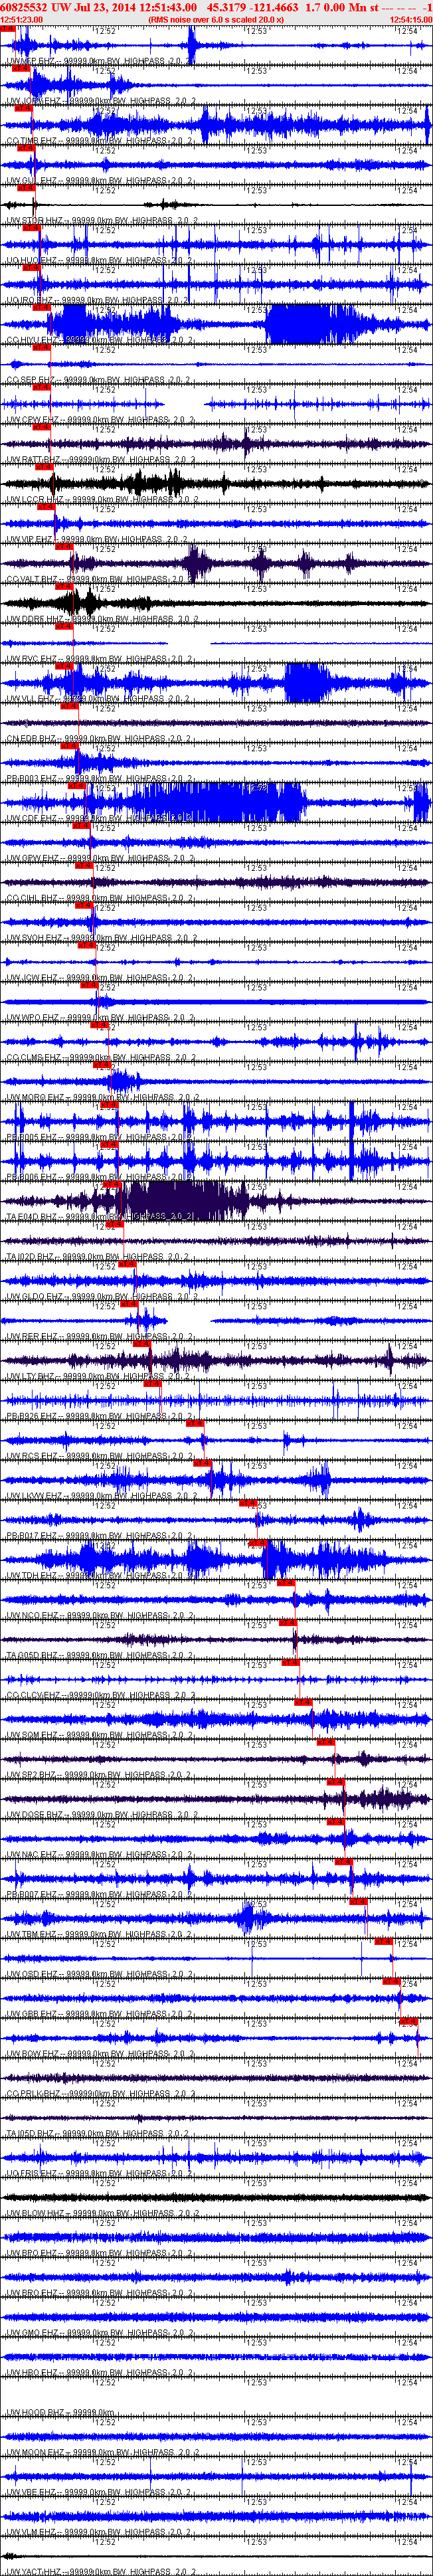Click the start time label 12:51:23.00
This screenshot has height=2576, width=433.
click(x=21, y=19)
